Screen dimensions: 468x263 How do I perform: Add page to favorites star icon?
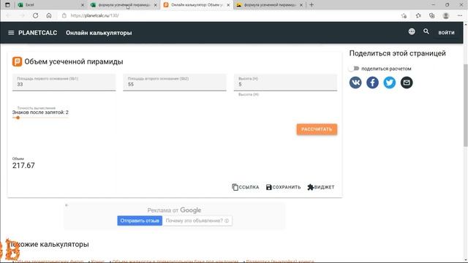[x=404, y=16]
